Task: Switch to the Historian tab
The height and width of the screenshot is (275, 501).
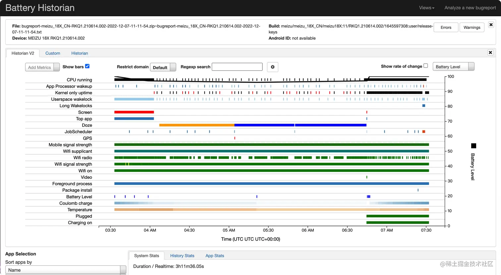Action: [x=80, y=53]
